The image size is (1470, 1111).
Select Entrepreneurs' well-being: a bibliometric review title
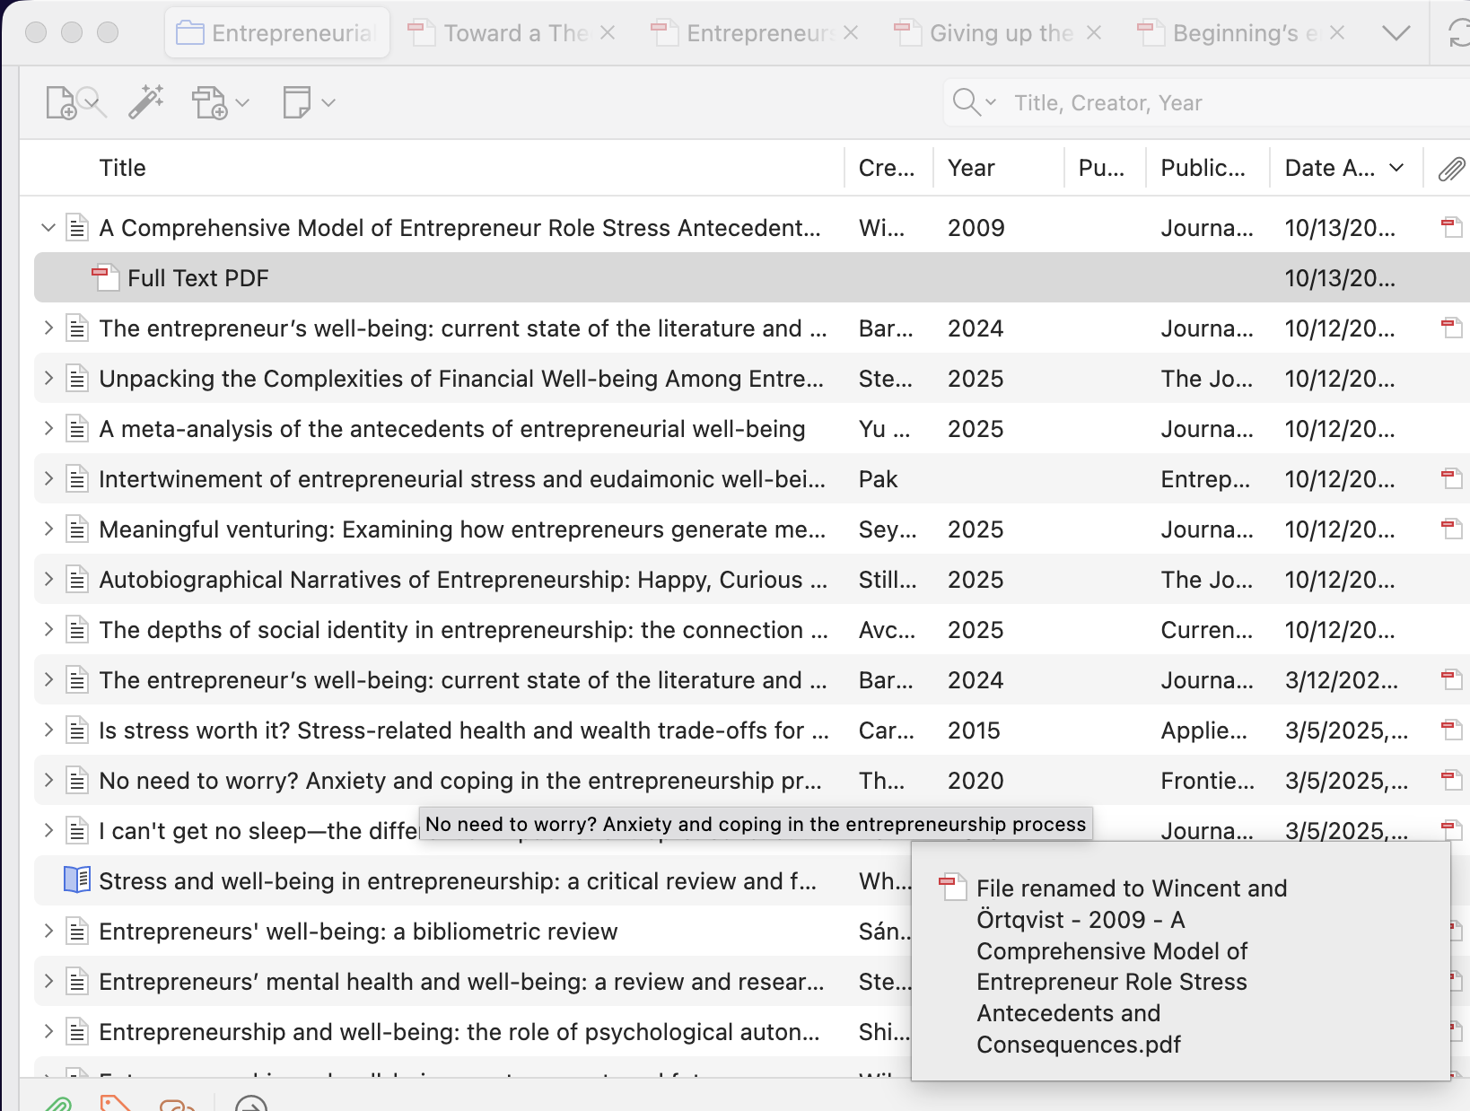pyautogui.click(x=358, y=932)
